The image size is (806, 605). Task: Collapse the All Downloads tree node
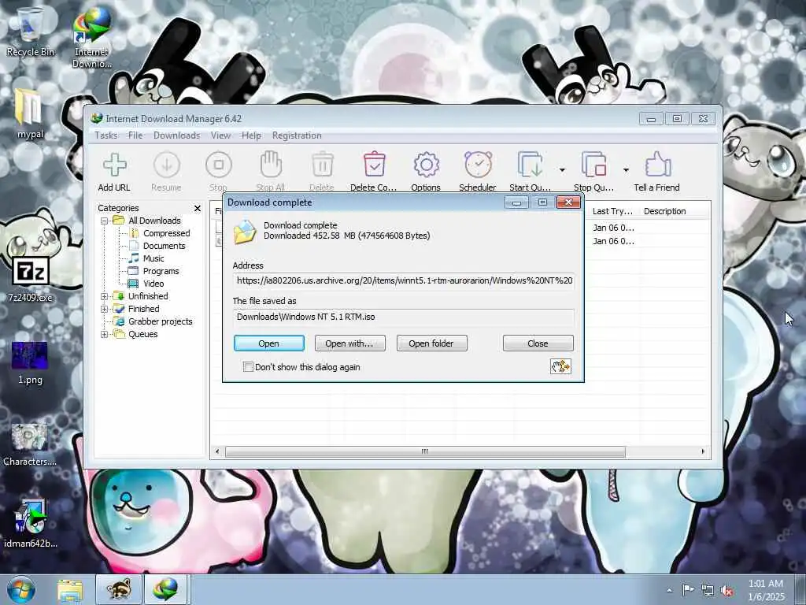tap(105, 221)
